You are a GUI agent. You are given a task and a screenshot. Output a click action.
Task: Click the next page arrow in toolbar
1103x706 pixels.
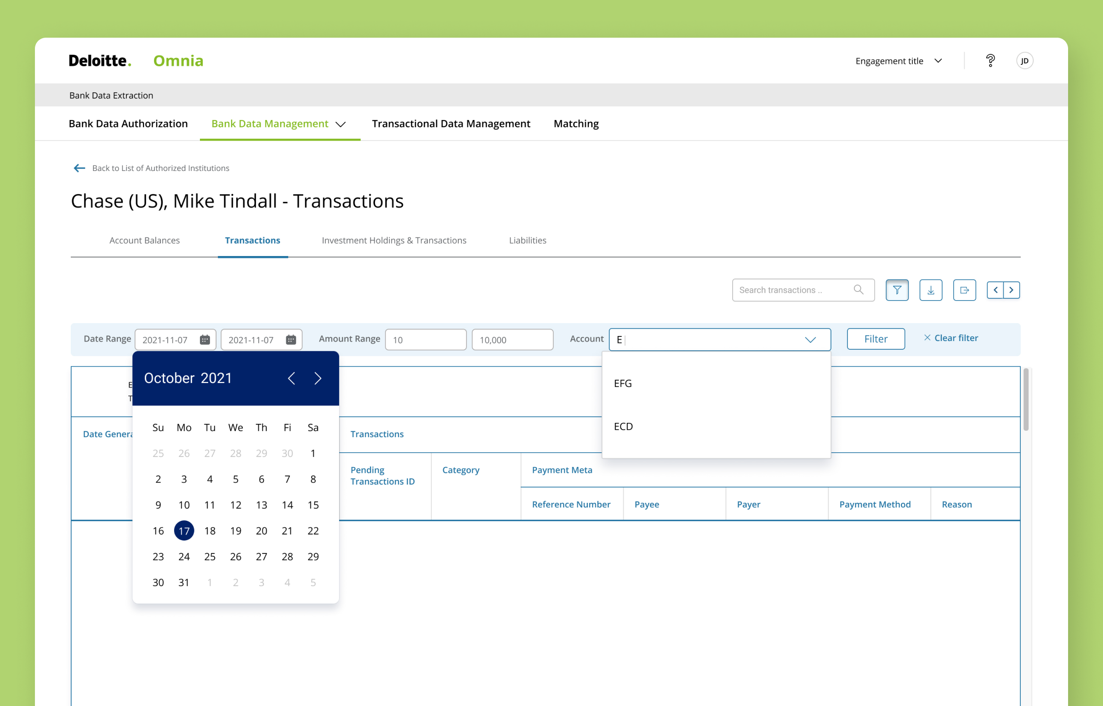coord(1012,290)
